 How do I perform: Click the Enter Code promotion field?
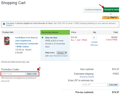pyautogui.click(x=13, y=74)
